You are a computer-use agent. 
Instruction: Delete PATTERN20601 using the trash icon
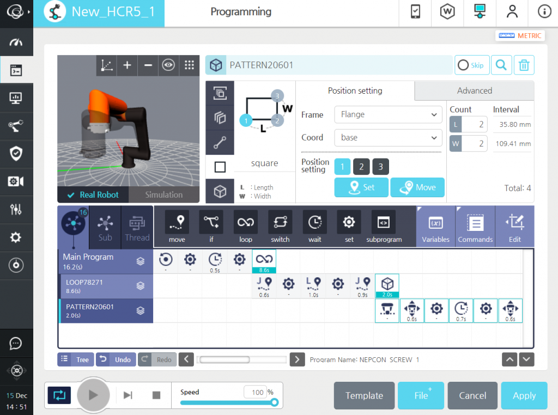click(524, 65)
